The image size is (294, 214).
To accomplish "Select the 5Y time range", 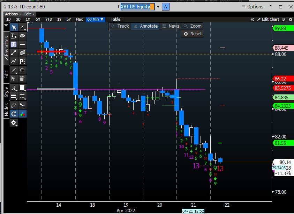I will [69, 19].
